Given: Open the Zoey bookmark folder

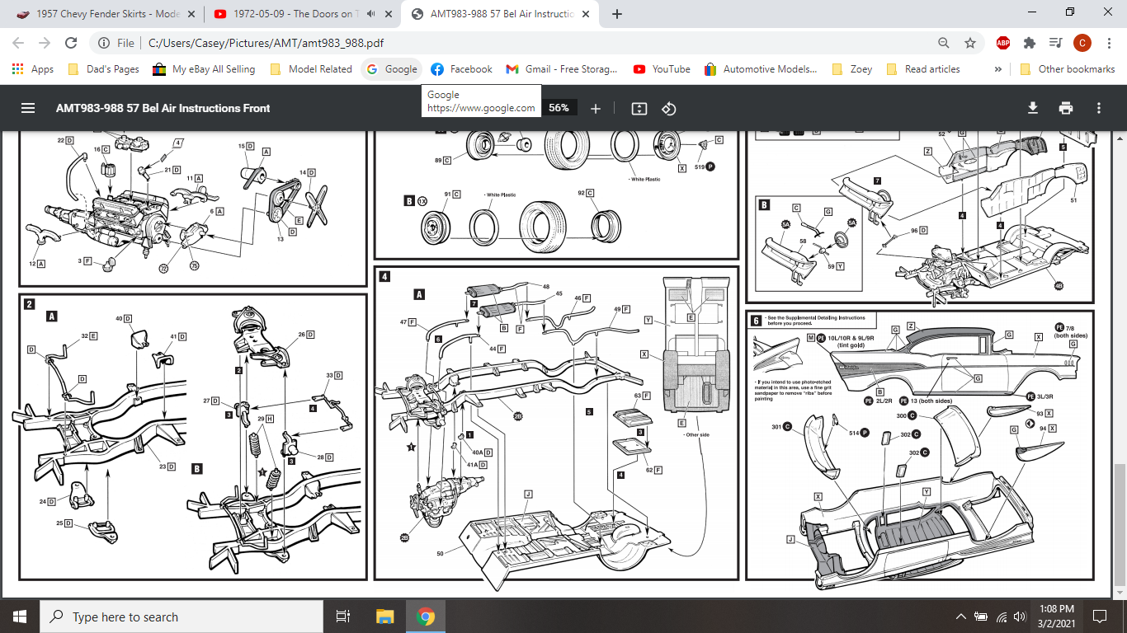Looking at the screenshot, I should [853, 69].
